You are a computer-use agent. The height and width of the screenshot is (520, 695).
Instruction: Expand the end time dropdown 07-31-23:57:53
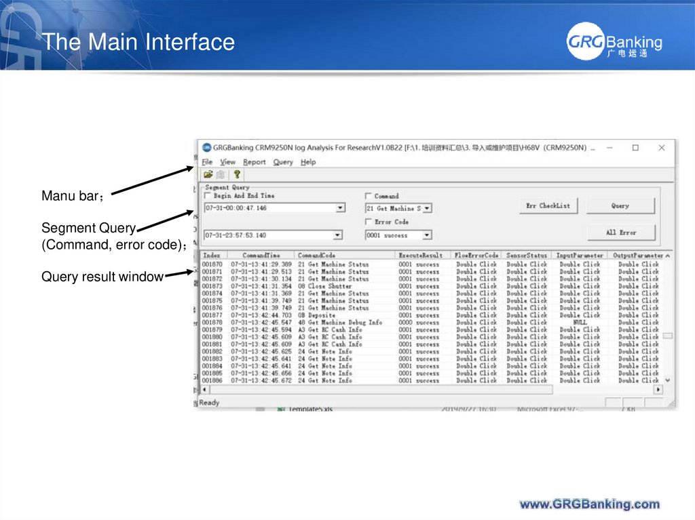337,235
